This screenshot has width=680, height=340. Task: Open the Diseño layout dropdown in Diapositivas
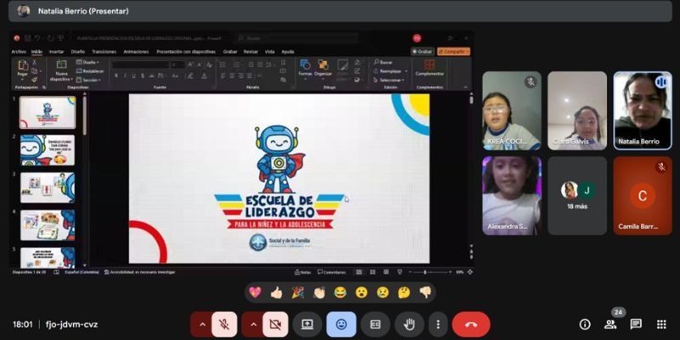(x=88, y=62)
